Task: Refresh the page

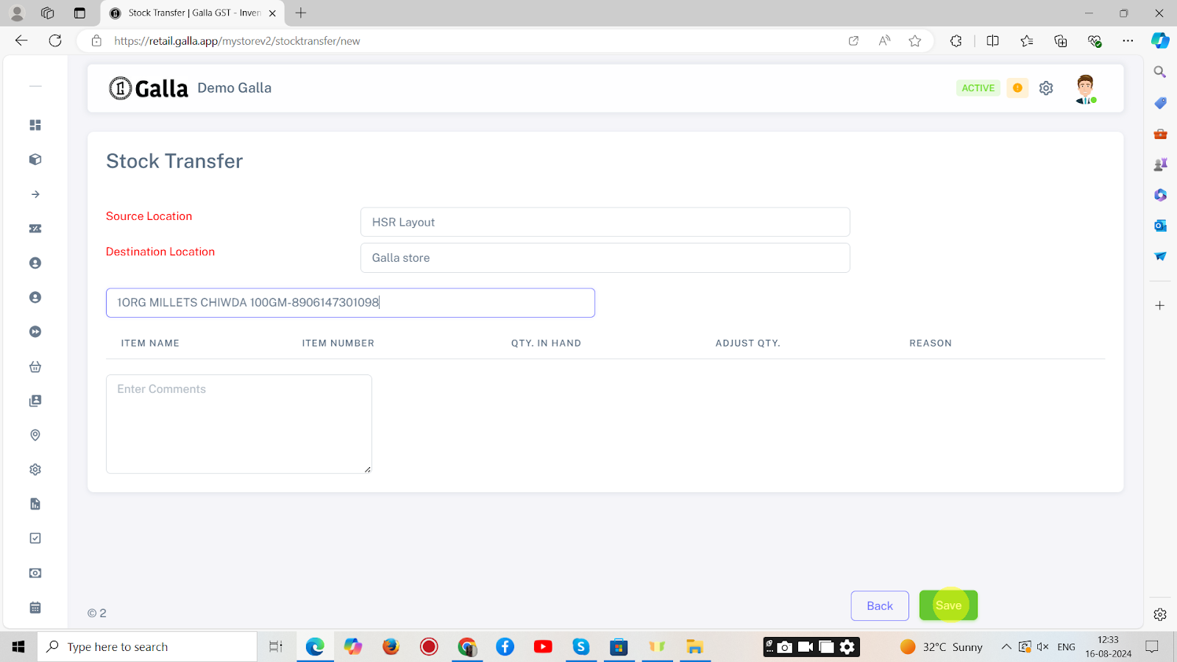Action: coord(55,41)
